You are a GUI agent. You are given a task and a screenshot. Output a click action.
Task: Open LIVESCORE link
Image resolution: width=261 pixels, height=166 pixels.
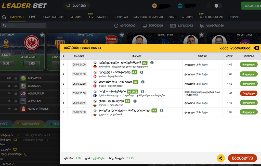[x=181, y=26]
